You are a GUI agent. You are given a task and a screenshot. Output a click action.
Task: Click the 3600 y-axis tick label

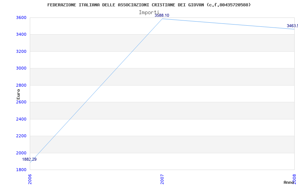coord(21,17)
